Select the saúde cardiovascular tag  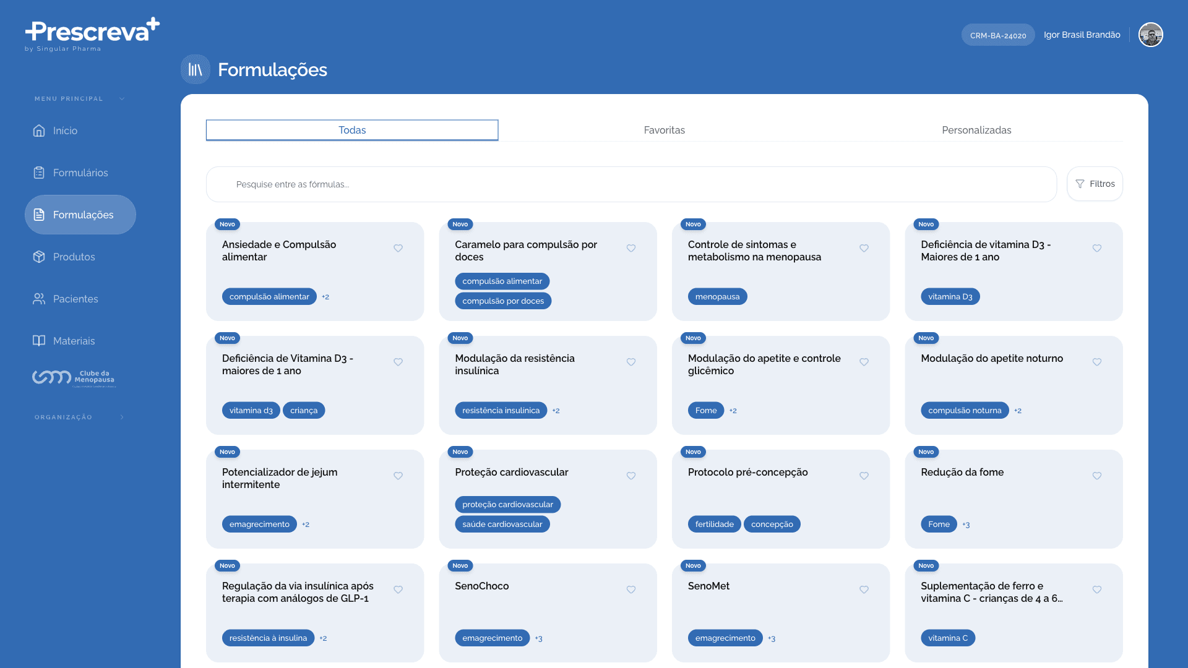502,524
